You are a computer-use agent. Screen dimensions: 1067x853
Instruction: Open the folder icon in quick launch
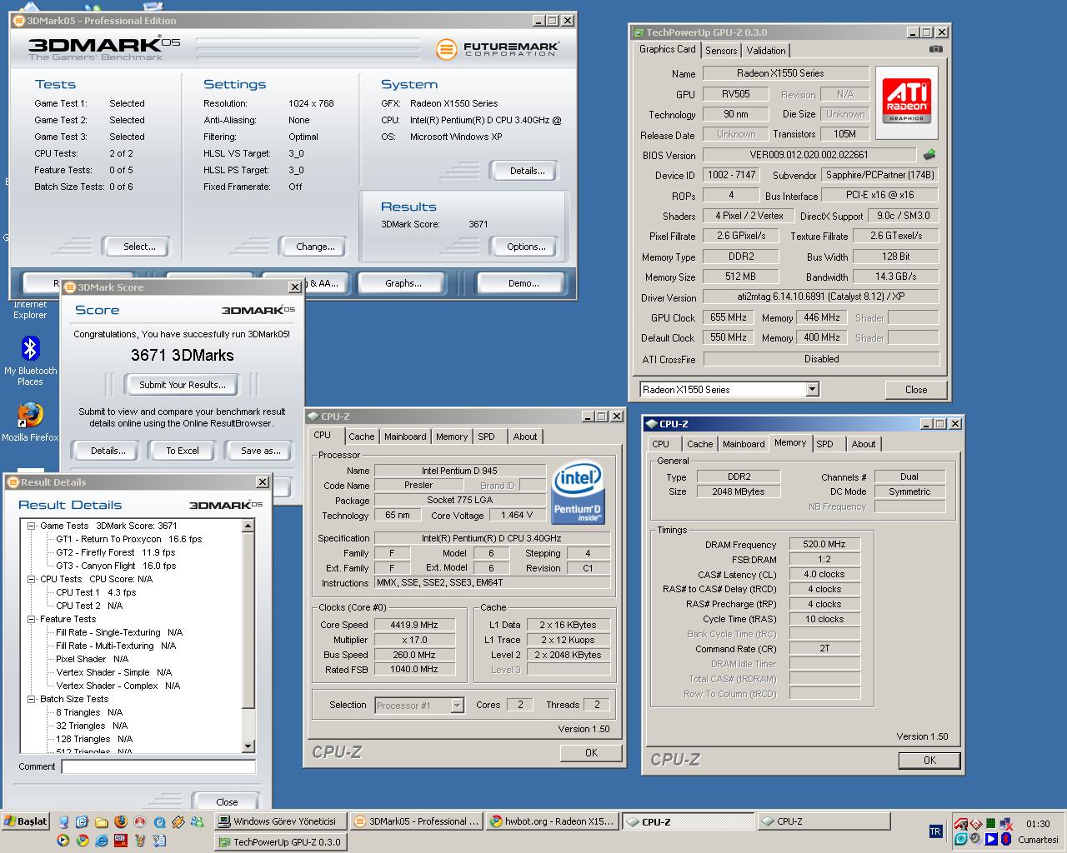point(102,822)
